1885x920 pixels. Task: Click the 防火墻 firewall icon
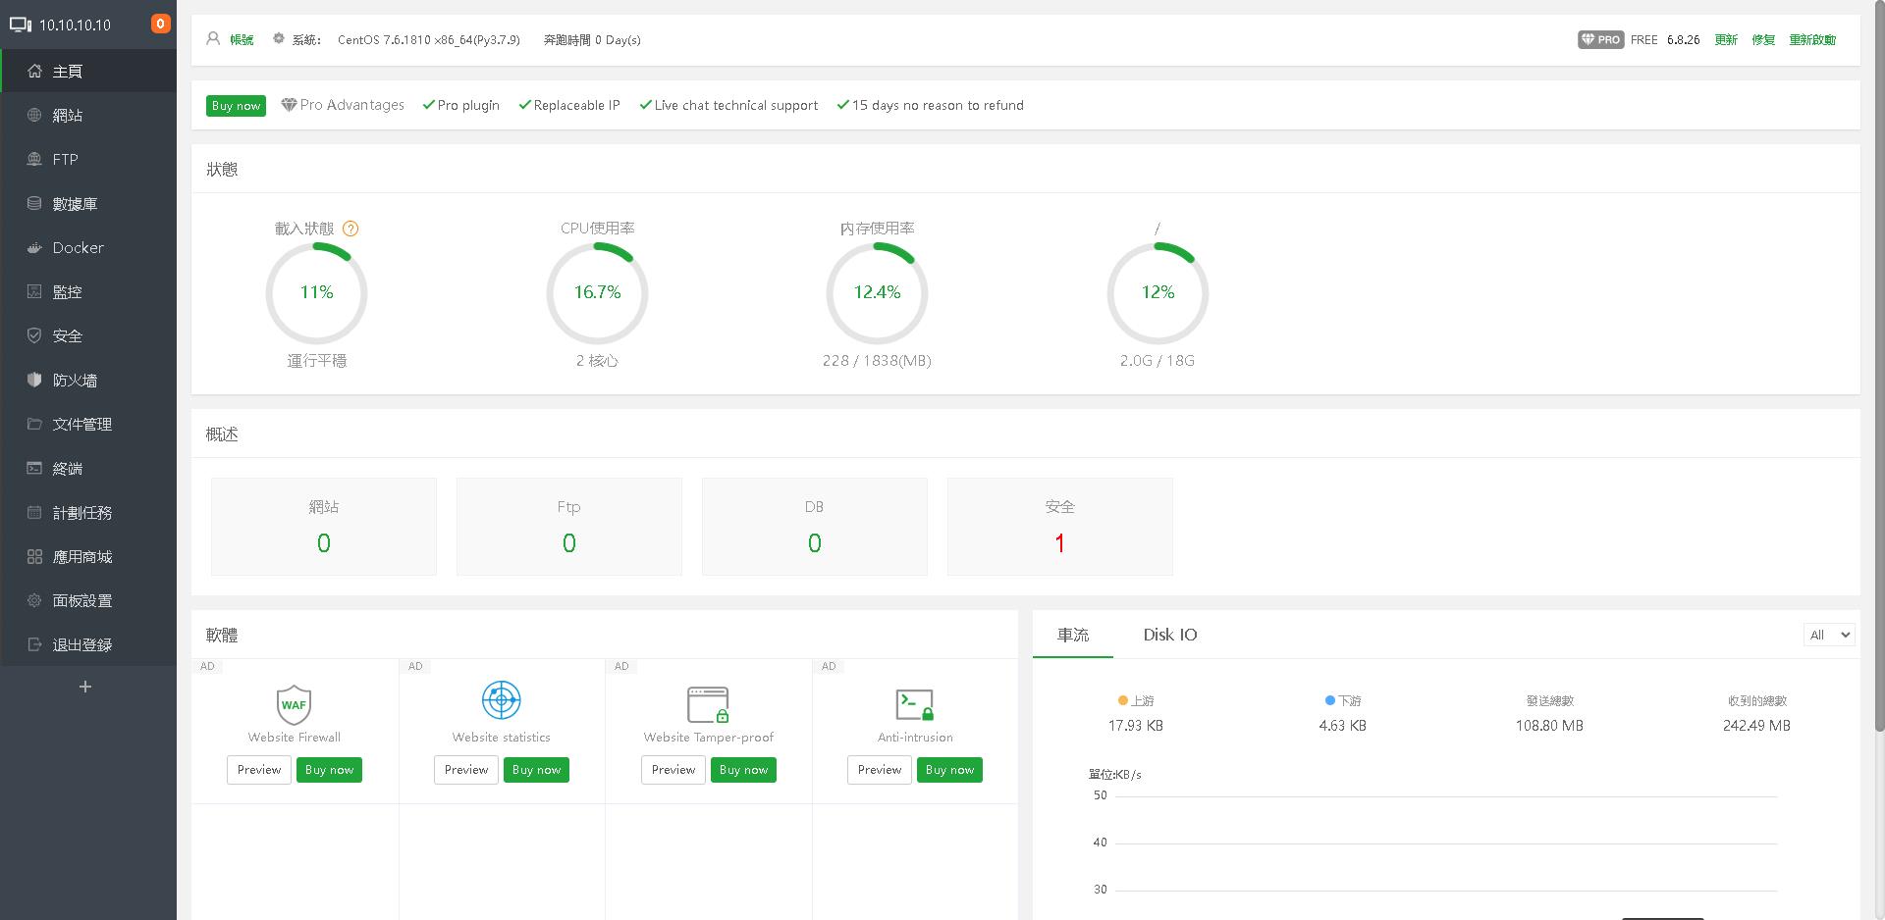[34, 381]
